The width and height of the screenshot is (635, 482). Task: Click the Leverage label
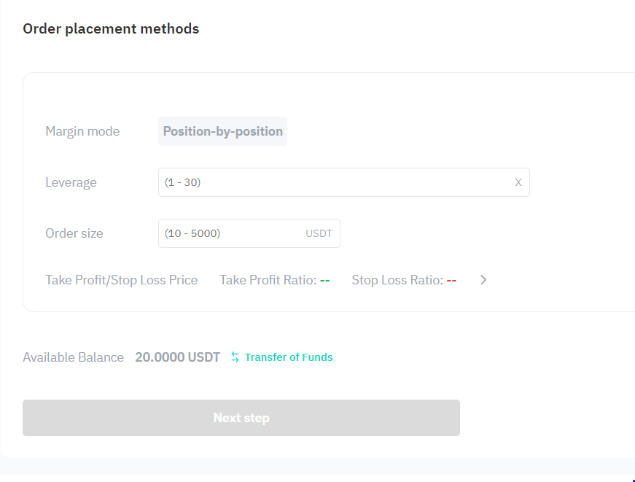click(x=71, y=183)
